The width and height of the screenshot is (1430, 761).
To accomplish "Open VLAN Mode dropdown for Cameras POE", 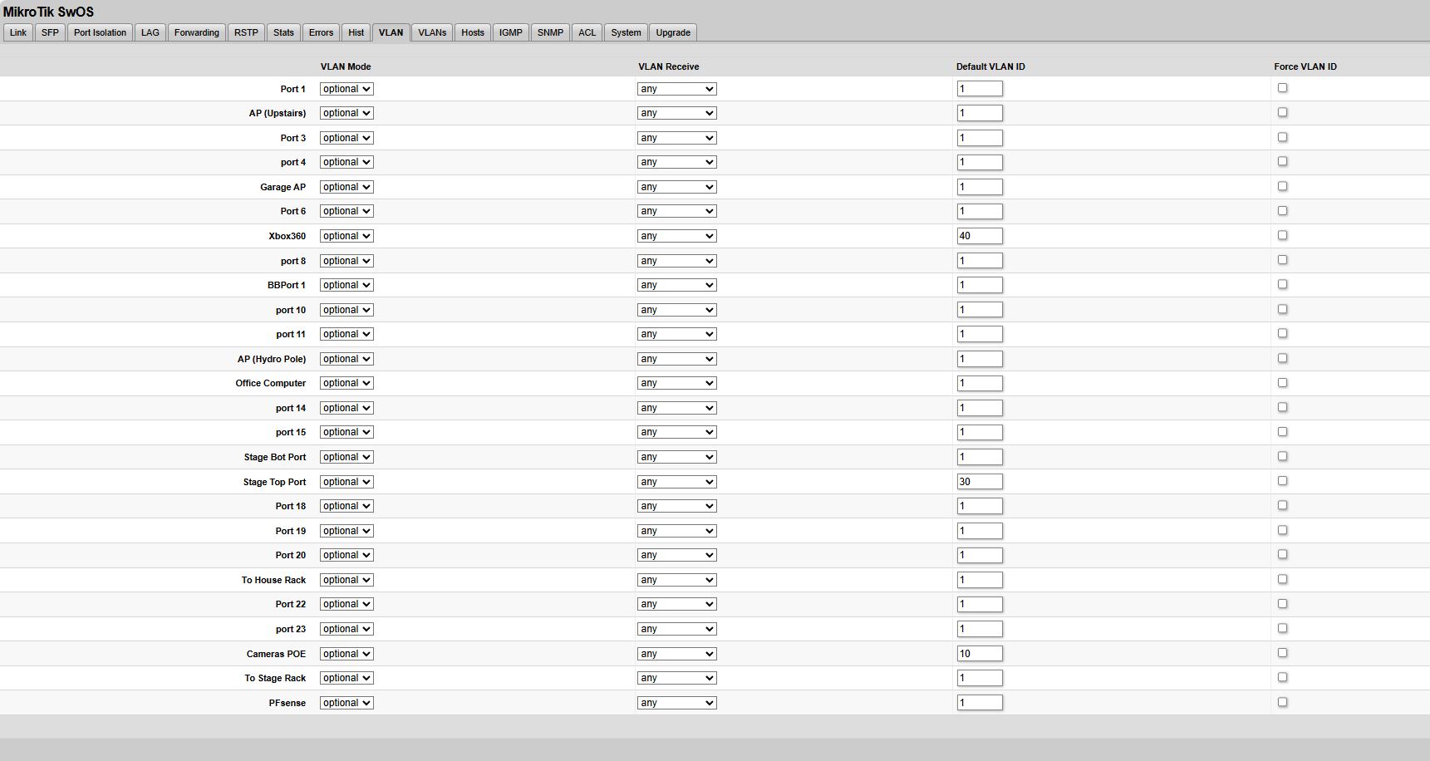I will [346, 654].
